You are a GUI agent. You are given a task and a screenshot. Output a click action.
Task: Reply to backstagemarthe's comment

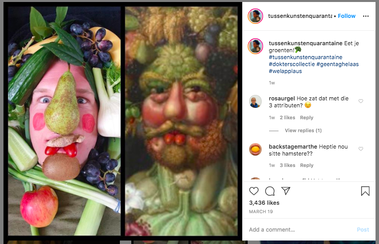pyautogui.click(x=307, y=165)
